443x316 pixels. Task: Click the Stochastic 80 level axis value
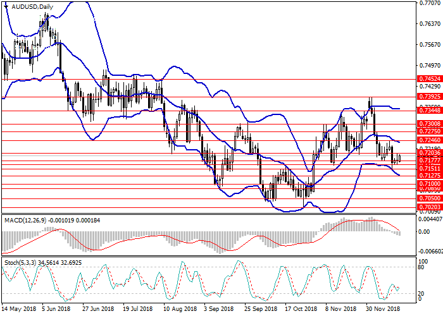(422, 267)
